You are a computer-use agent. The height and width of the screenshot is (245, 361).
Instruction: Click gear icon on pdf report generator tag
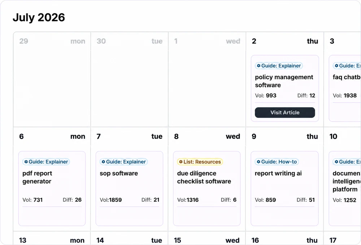tap(26, 162)
